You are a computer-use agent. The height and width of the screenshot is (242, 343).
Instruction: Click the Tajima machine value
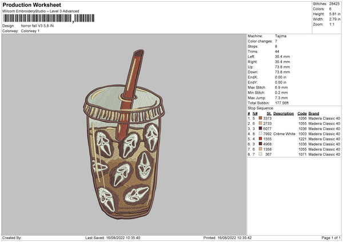[x=281, y=35]
